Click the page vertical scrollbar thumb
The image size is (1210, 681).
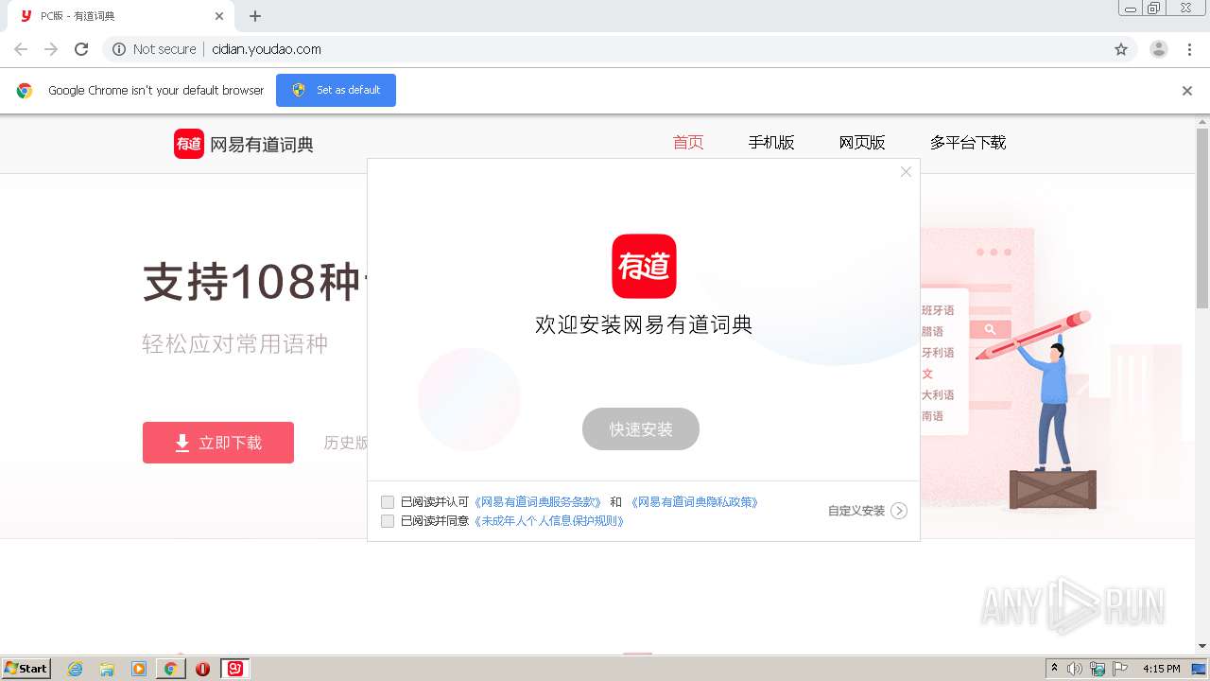tap(1202, 218)
